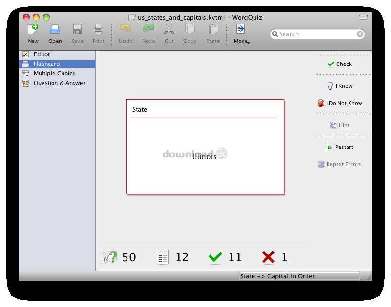Viewport: 391px width, 307px height.
Task: Click the window resize grip corner
Action: coord(369,277)
